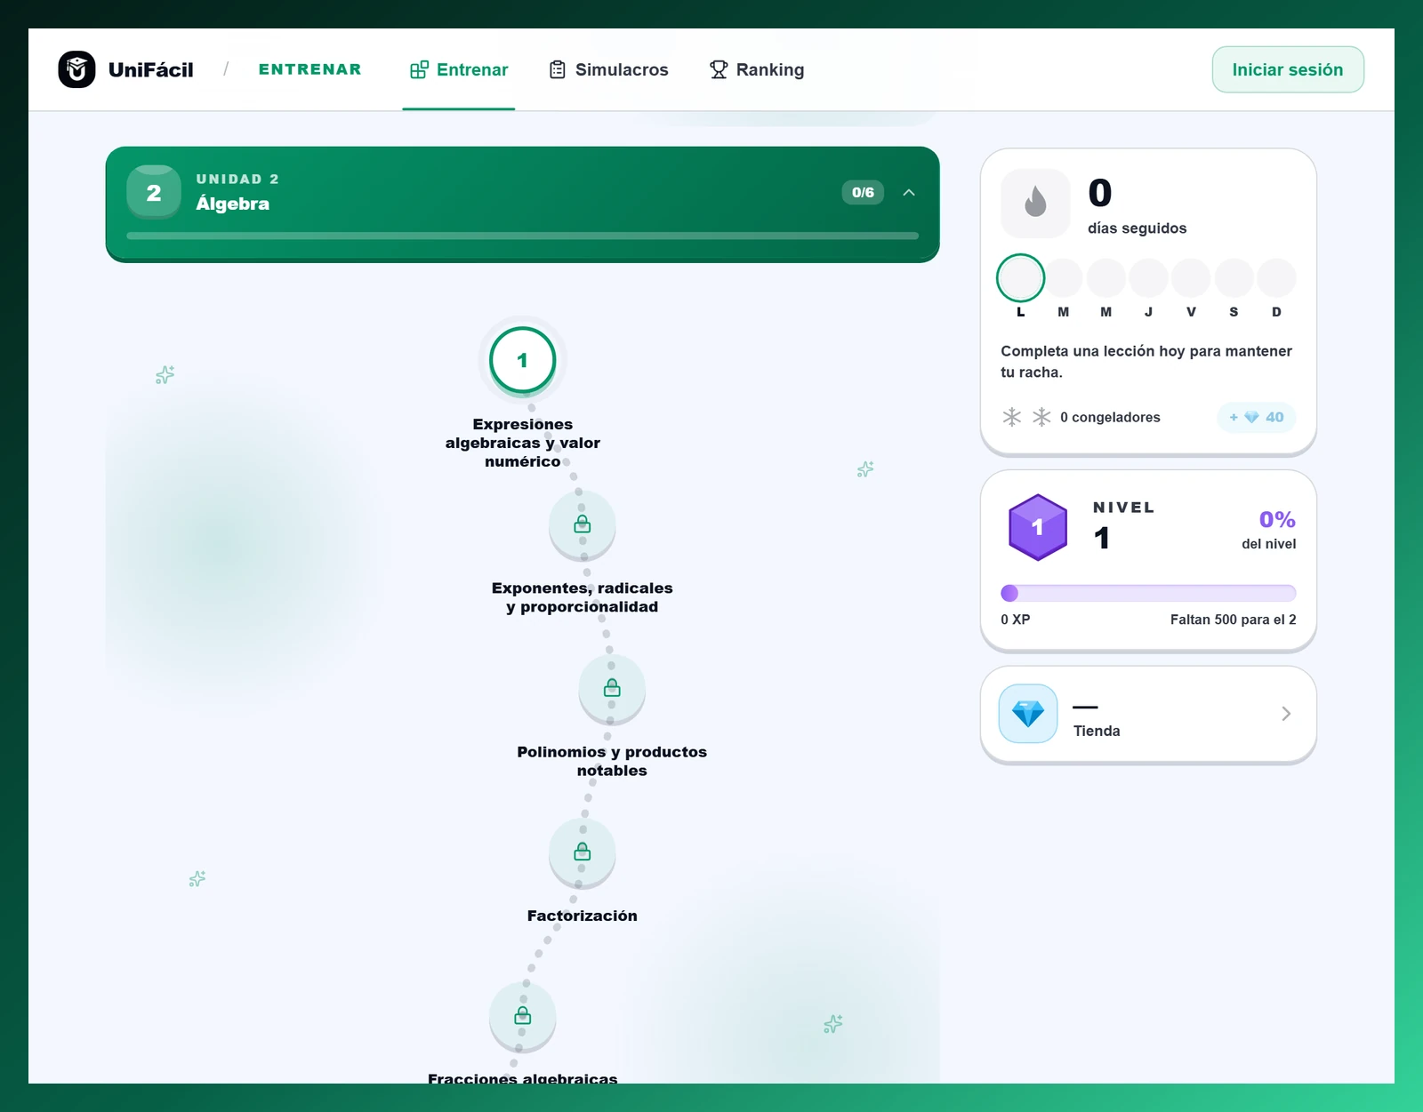Buy freezer with the +40 gems button
The width and height of the screenshot is (1423, 1112).
tap(1257, 417)
